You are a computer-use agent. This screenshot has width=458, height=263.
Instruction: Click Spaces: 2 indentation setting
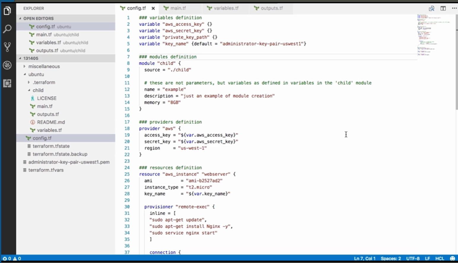(391, 259)
